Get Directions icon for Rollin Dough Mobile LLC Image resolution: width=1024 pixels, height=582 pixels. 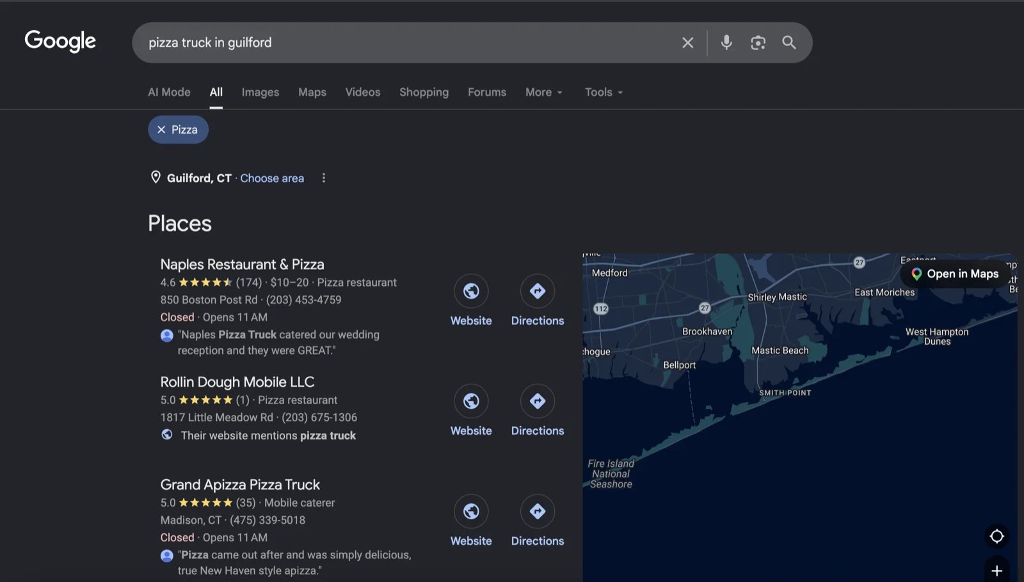(x=538, y=401)
